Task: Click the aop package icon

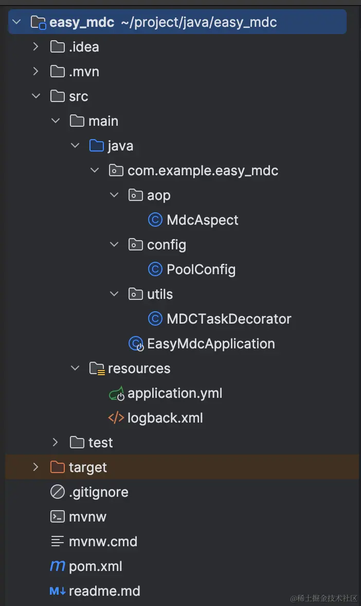Action: [x=135, y=195]
